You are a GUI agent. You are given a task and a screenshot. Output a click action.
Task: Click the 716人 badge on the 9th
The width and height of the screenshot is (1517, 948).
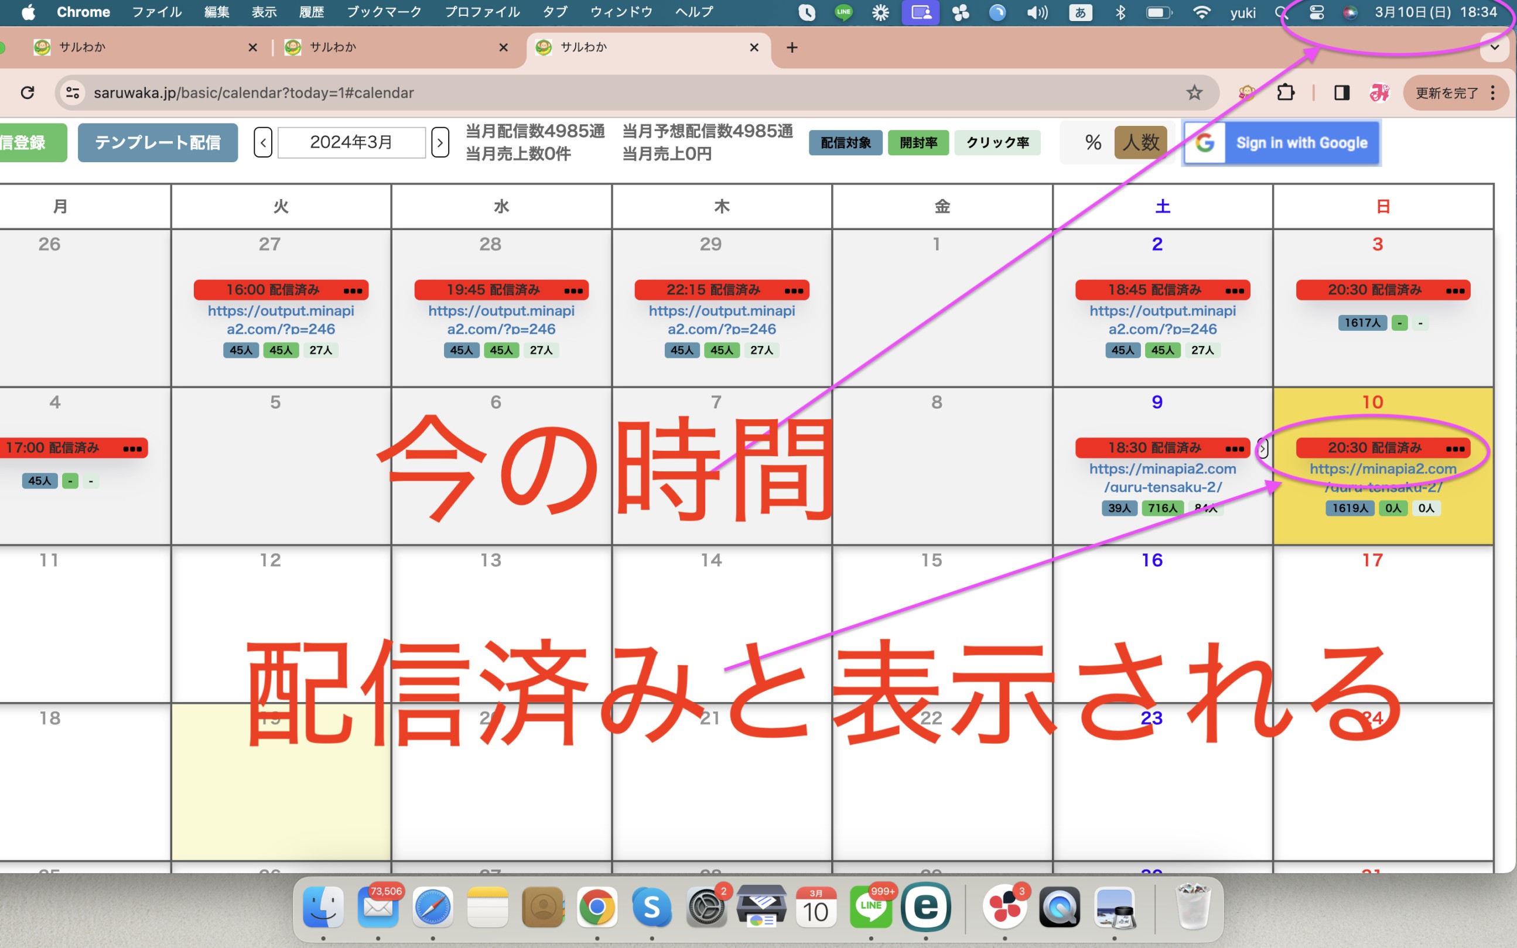1163,508
